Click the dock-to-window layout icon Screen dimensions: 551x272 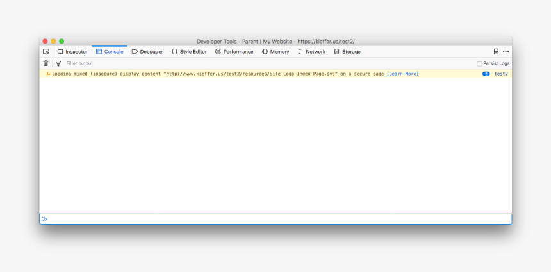[496, 52]
